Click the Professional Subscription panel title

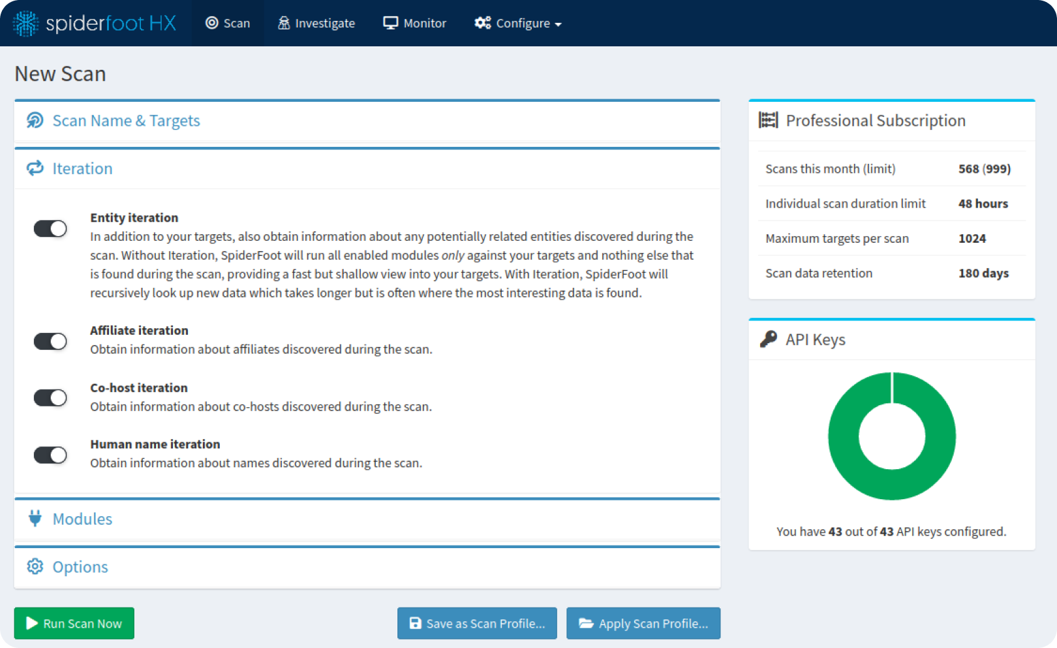pyautogui.click(x=876, y=120)
